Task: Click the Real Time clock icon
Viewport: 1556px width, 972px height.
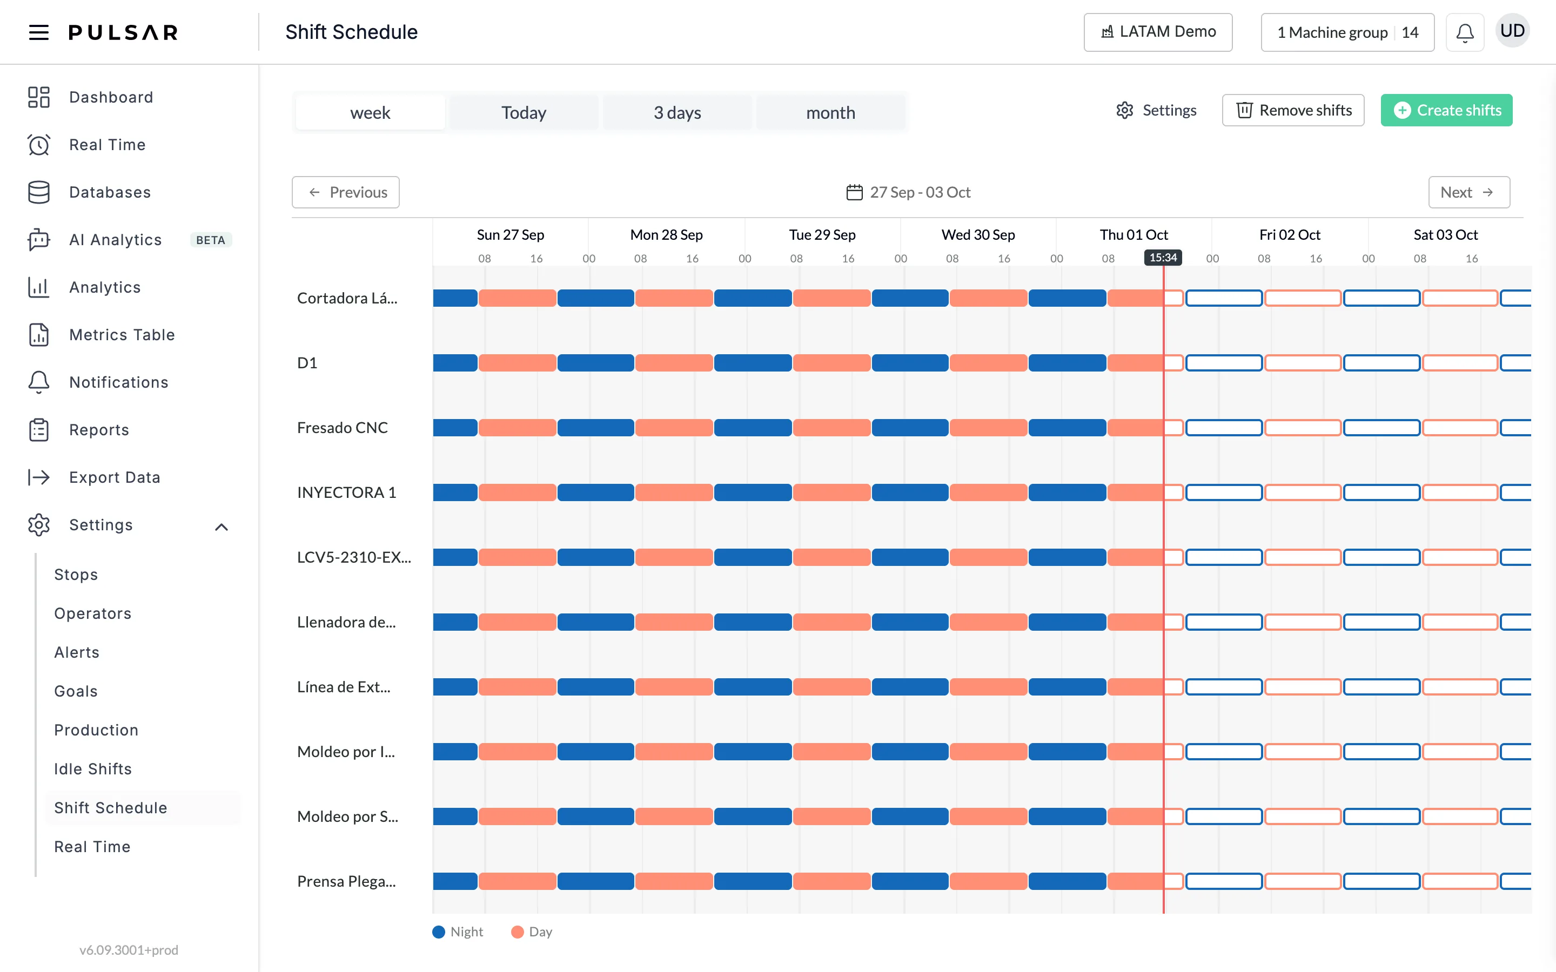Action: coord(38,145)
